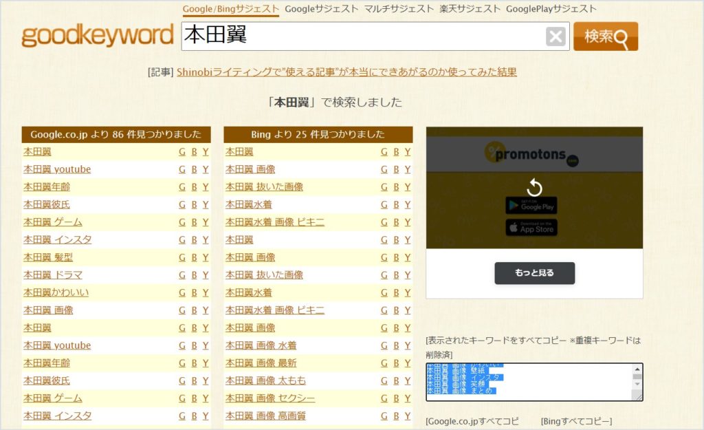Click G link in the 本田翼 髪型 row
Screen dimensions: 704x430
pyautogui.click(x=181, y=257)
